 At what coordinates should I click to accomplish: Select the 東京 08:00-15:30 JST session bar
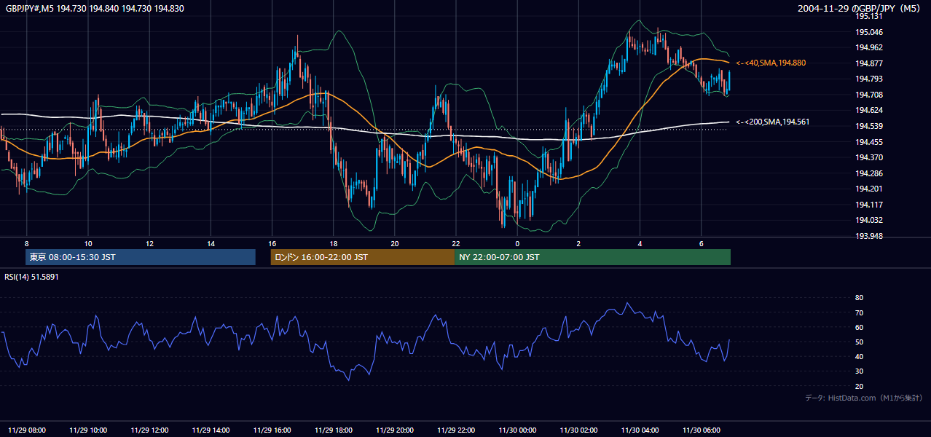pyautogui.click(x=141, y=257)
